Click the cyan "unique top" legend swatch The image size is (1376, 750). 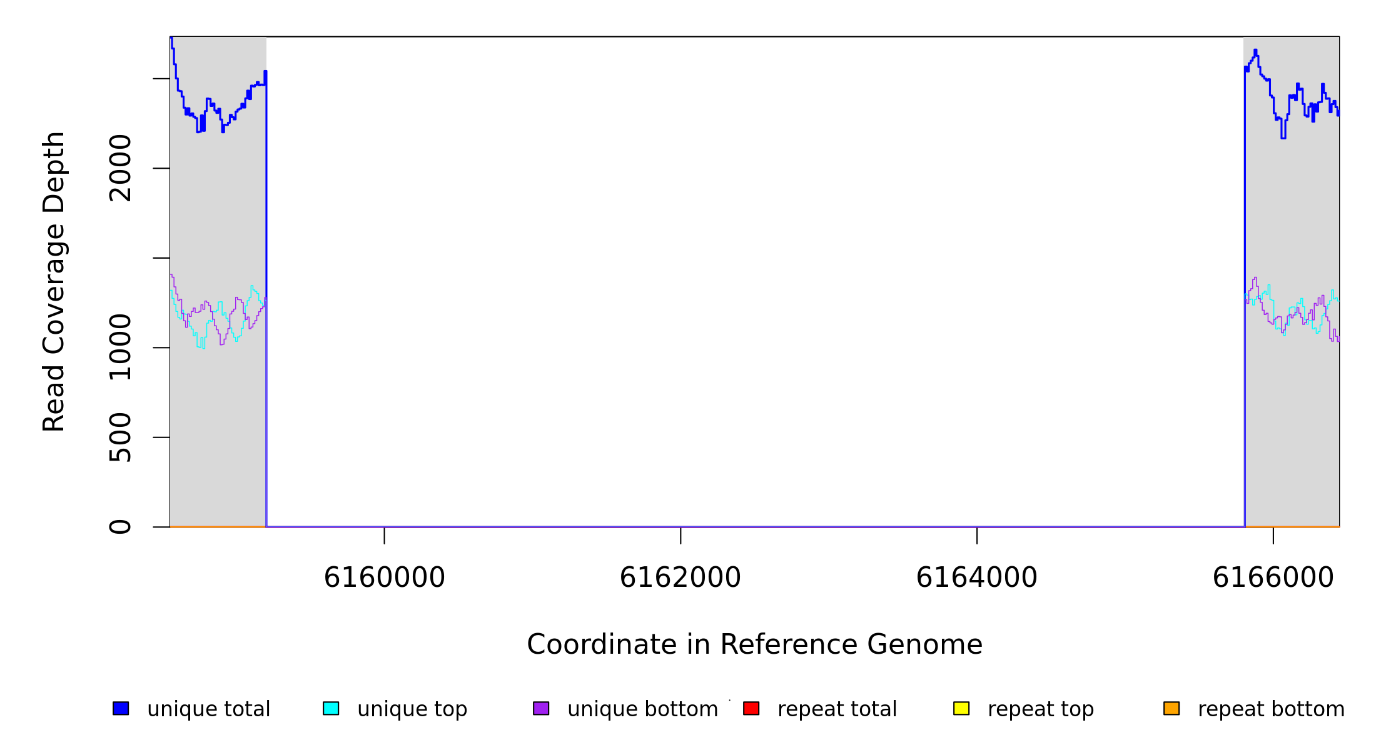tap(331, 708)
